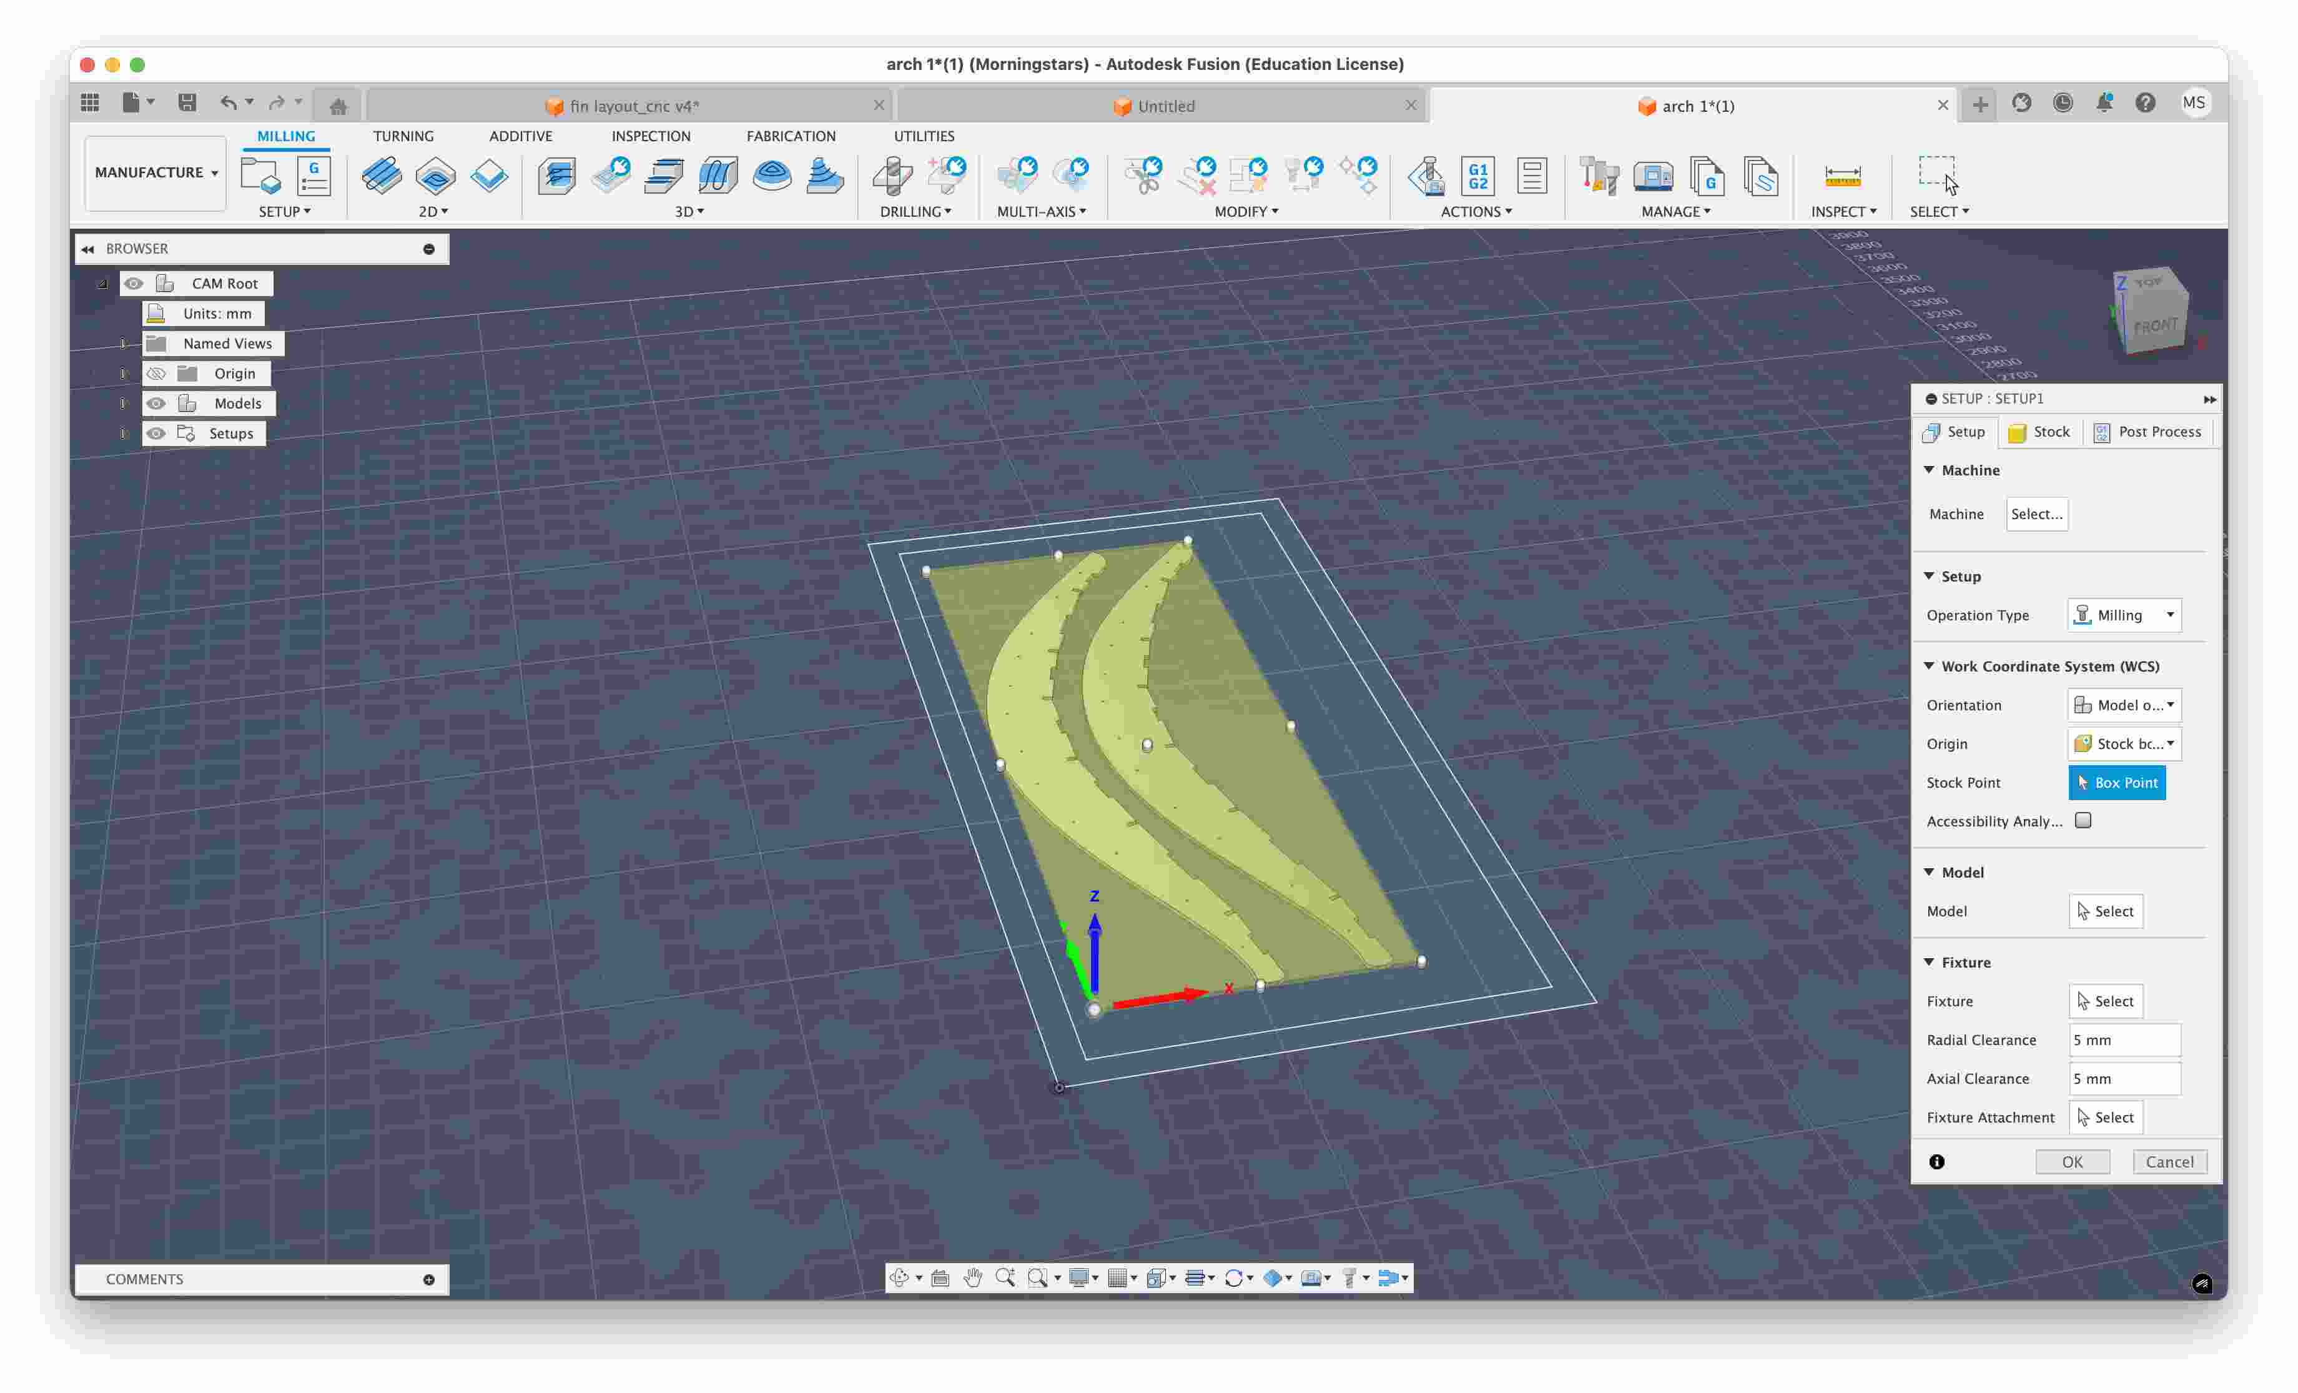Collapse the Work Coordinate System section

click(1929, 665)
